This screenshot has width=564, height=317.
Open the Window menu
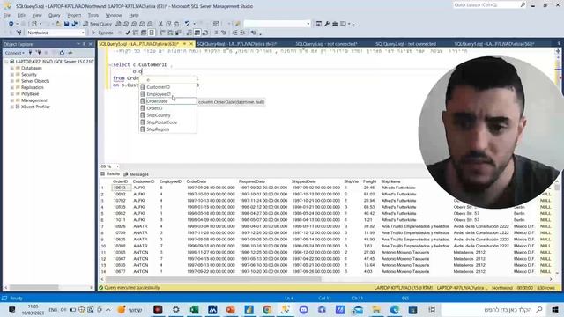(114, 16)
